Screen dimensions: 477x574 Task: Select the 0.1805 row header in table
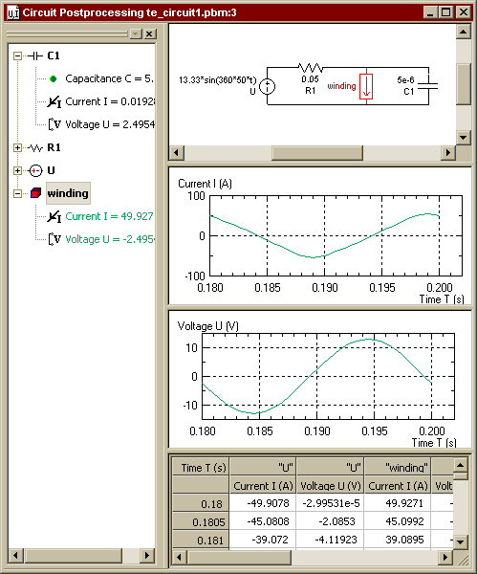[x=201, y=521]
